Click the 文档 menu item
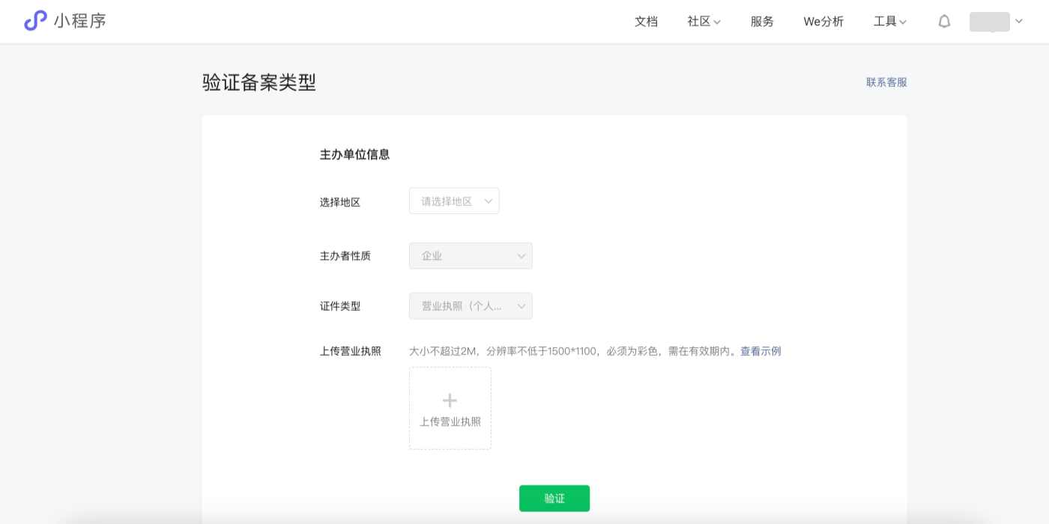The height and width of the screenshot is (524, 1049). pyautogui.click(x=646, y=21)
